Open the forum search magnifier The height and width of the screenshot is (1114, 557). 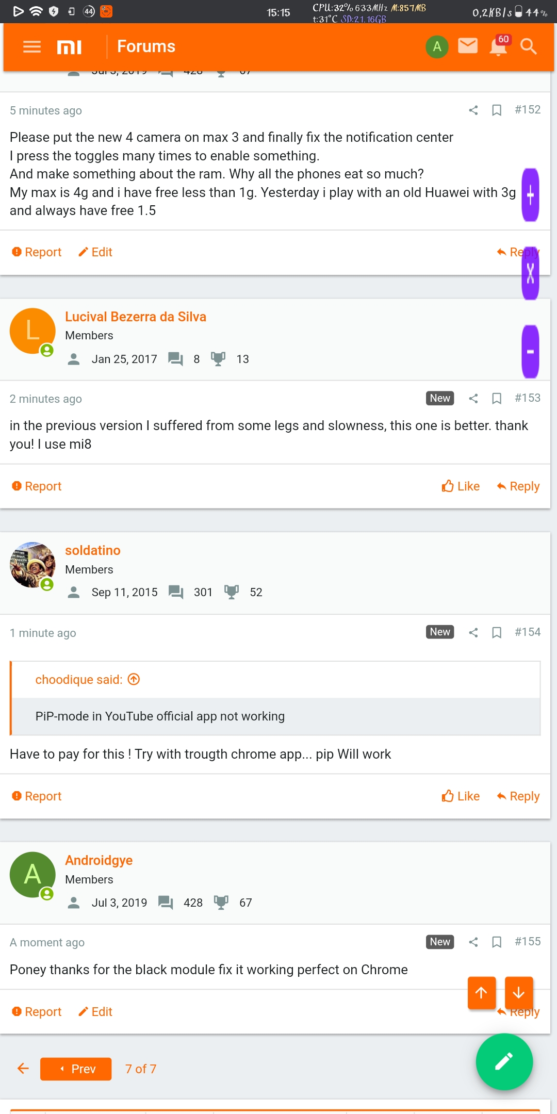528,46
